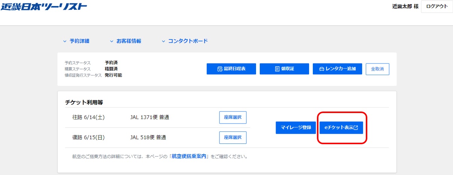
Task: Open the 航空便搭乗案内 link
Action: click(x=189, y=156)
